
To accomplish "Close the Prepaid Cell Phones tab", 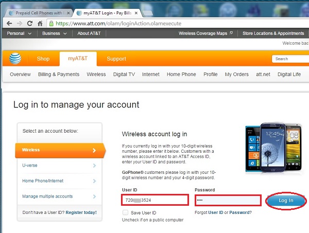I will 68,13.
